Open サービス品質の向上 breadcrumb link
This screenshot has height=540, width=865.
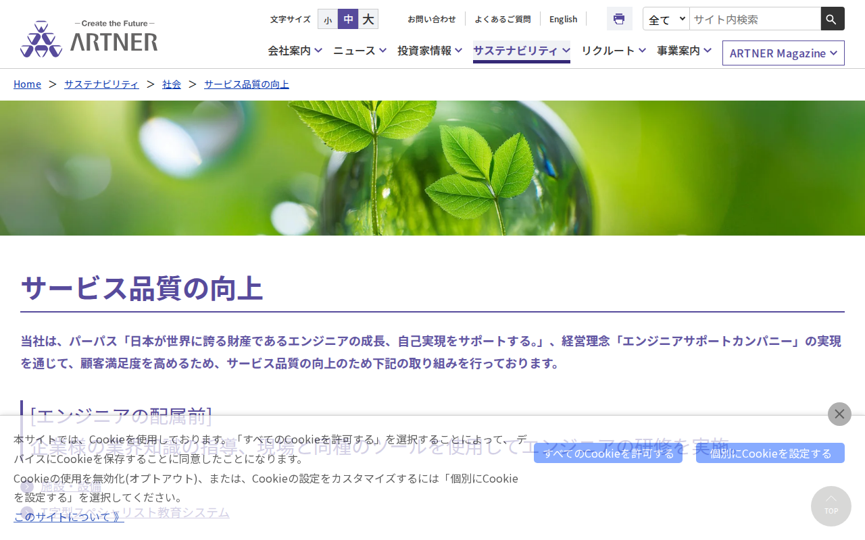[247, 84]
